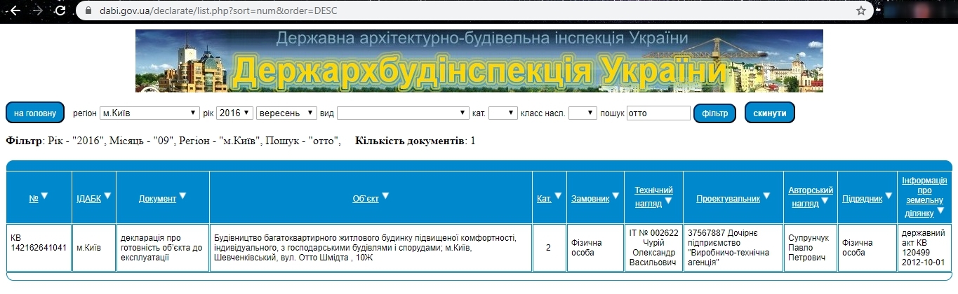Click the на головну button

pos(35,113)
